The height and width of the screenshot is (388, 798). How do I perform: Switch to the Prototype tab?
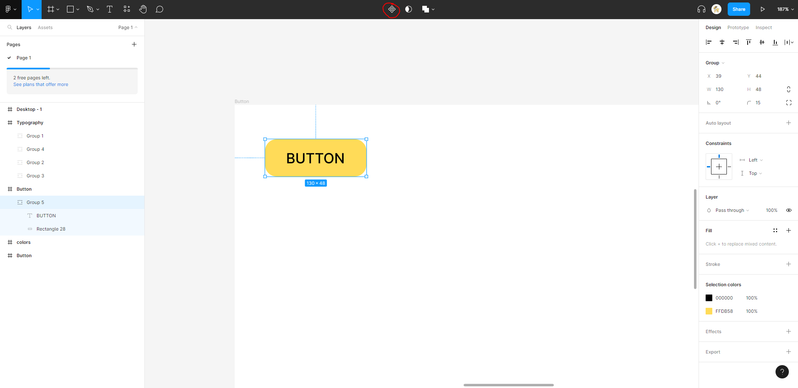click(x=738, y=27)
